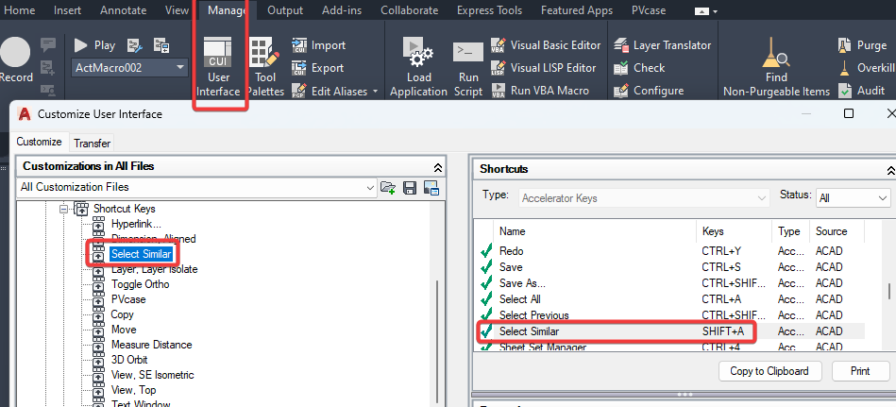The image size is (896, 407).
Task: Click the Overkill tool
Action: pyautogui.click(x=867, y=68)
